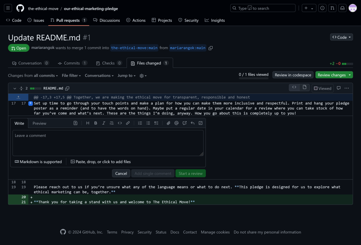The image size is (361, 245).
Task: Add a suggestion via the toolbar icon
Action: 75,123
